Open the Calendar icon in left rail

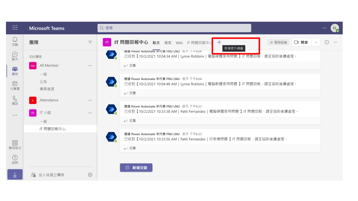(15, 86)
